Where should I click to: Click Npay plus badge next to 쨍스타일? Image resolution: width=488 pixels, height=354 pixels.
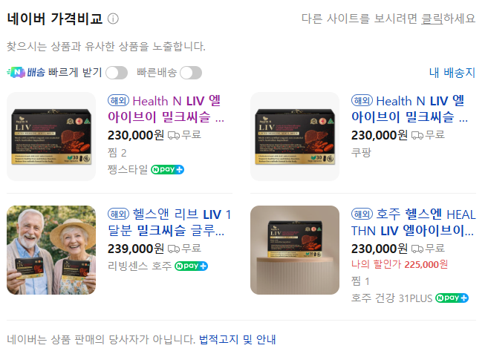click(x=167, y=169)
